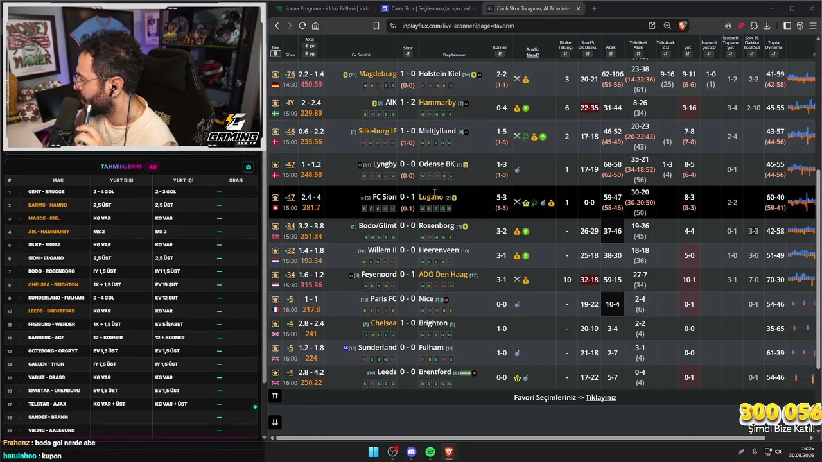Image resolution: width=822 pixels, height=462 pixels.
Task: Unfavorite the AIK - Hammarby match star
Action: tap(275, 103)
